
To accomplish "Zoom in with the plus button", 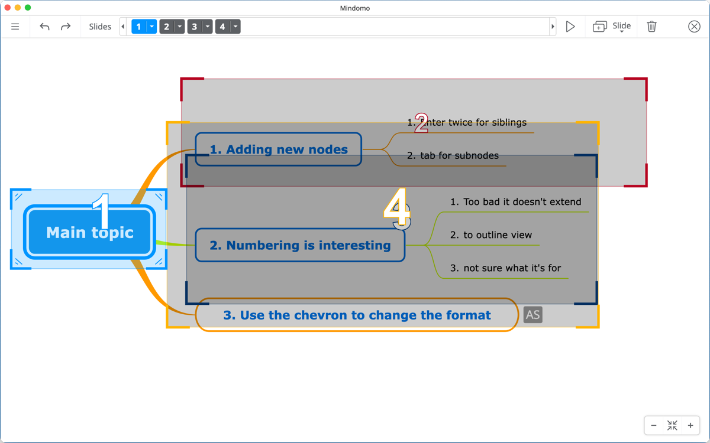I will [x=690, y=425].
